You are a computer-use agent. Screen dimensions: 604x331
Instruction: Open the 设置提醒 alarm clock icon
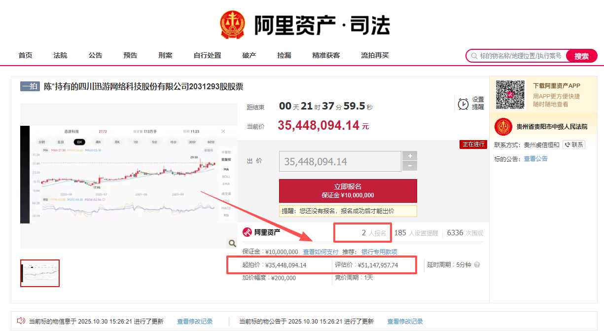click(463, 104)
